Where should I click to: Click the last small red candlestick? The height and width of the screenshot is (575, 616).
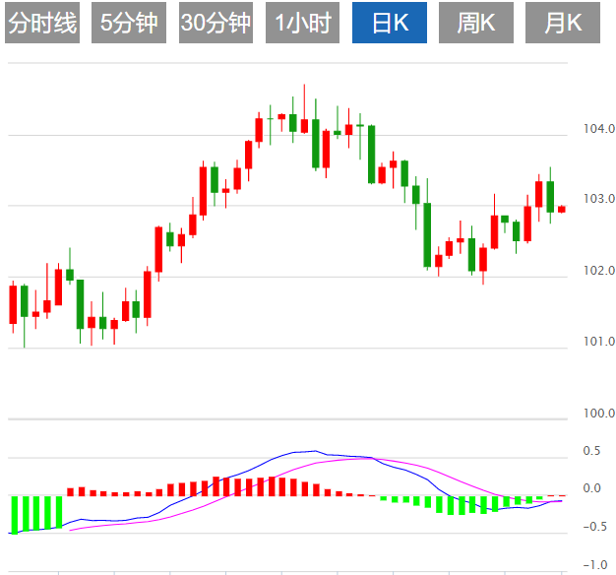[562, 210]
